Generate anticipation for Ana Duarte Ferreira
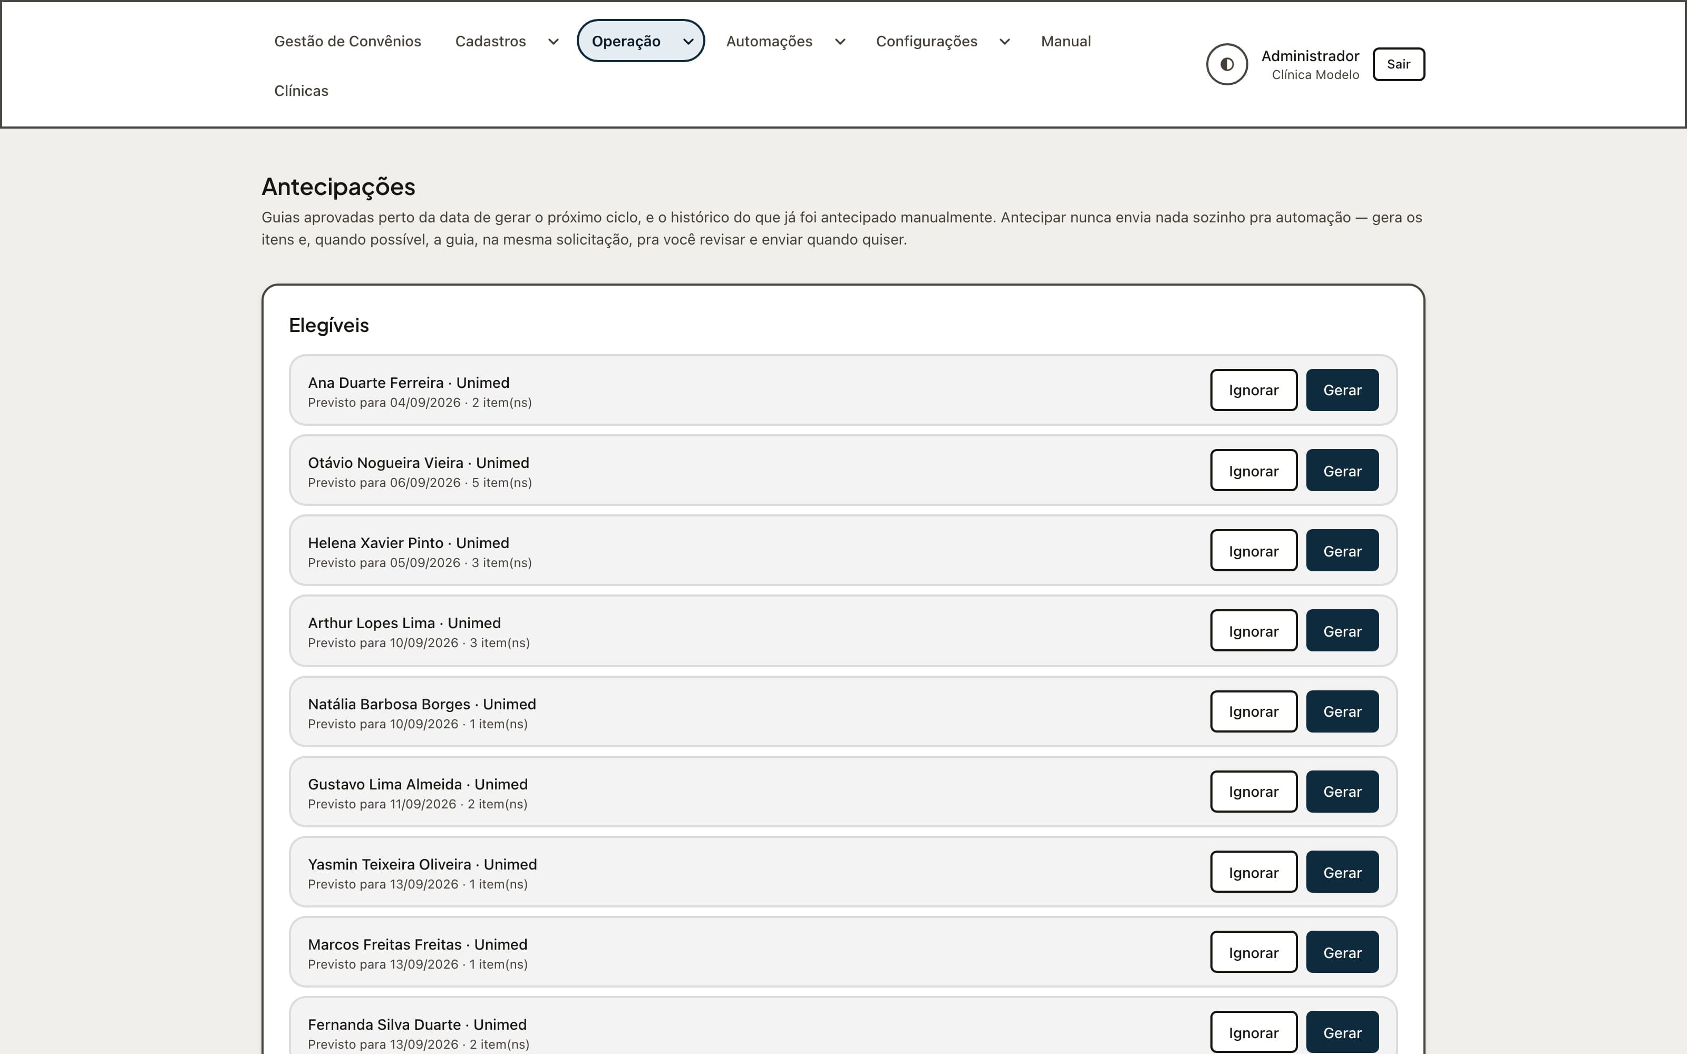This screenshot has width=1687, height=1054. tap(1342, 389)
